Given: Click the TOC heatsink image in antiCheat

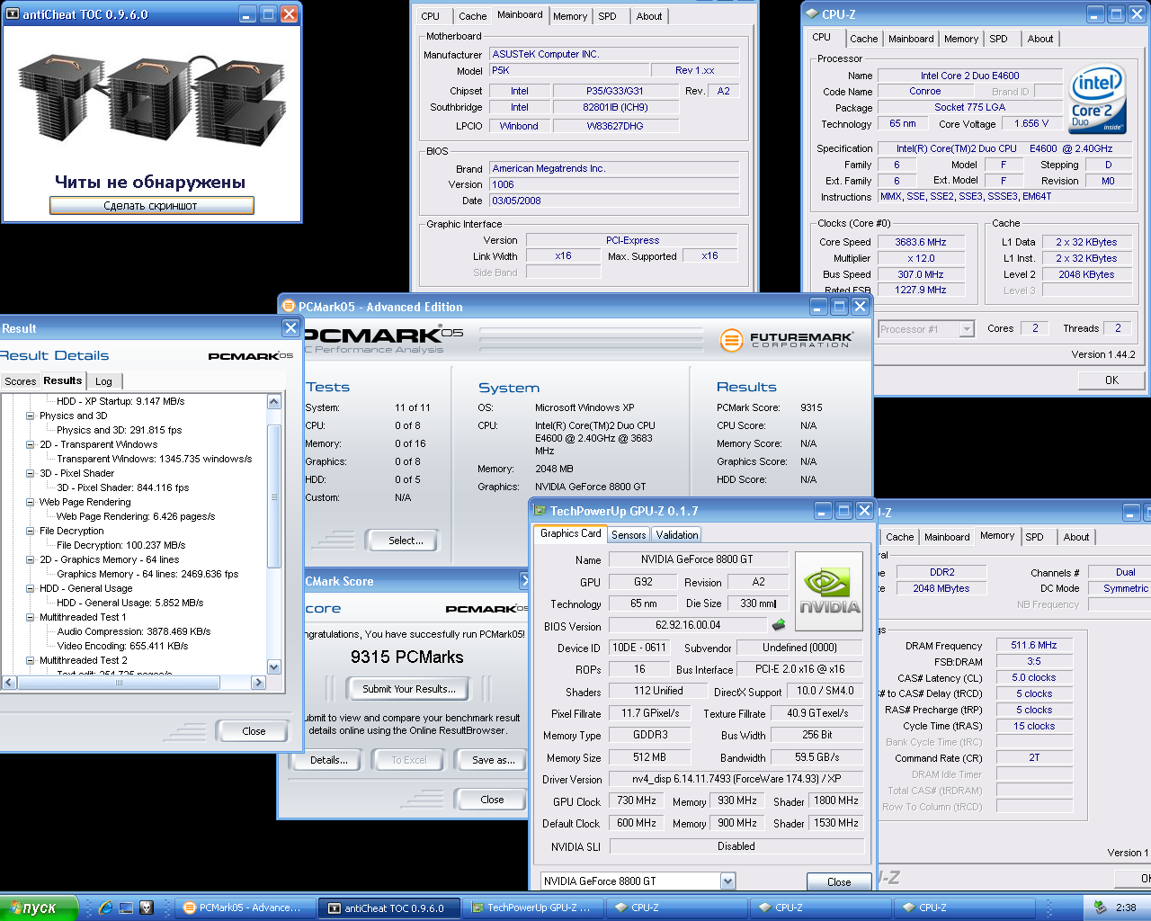Looking at the screenshot, I should click(151, 100).
